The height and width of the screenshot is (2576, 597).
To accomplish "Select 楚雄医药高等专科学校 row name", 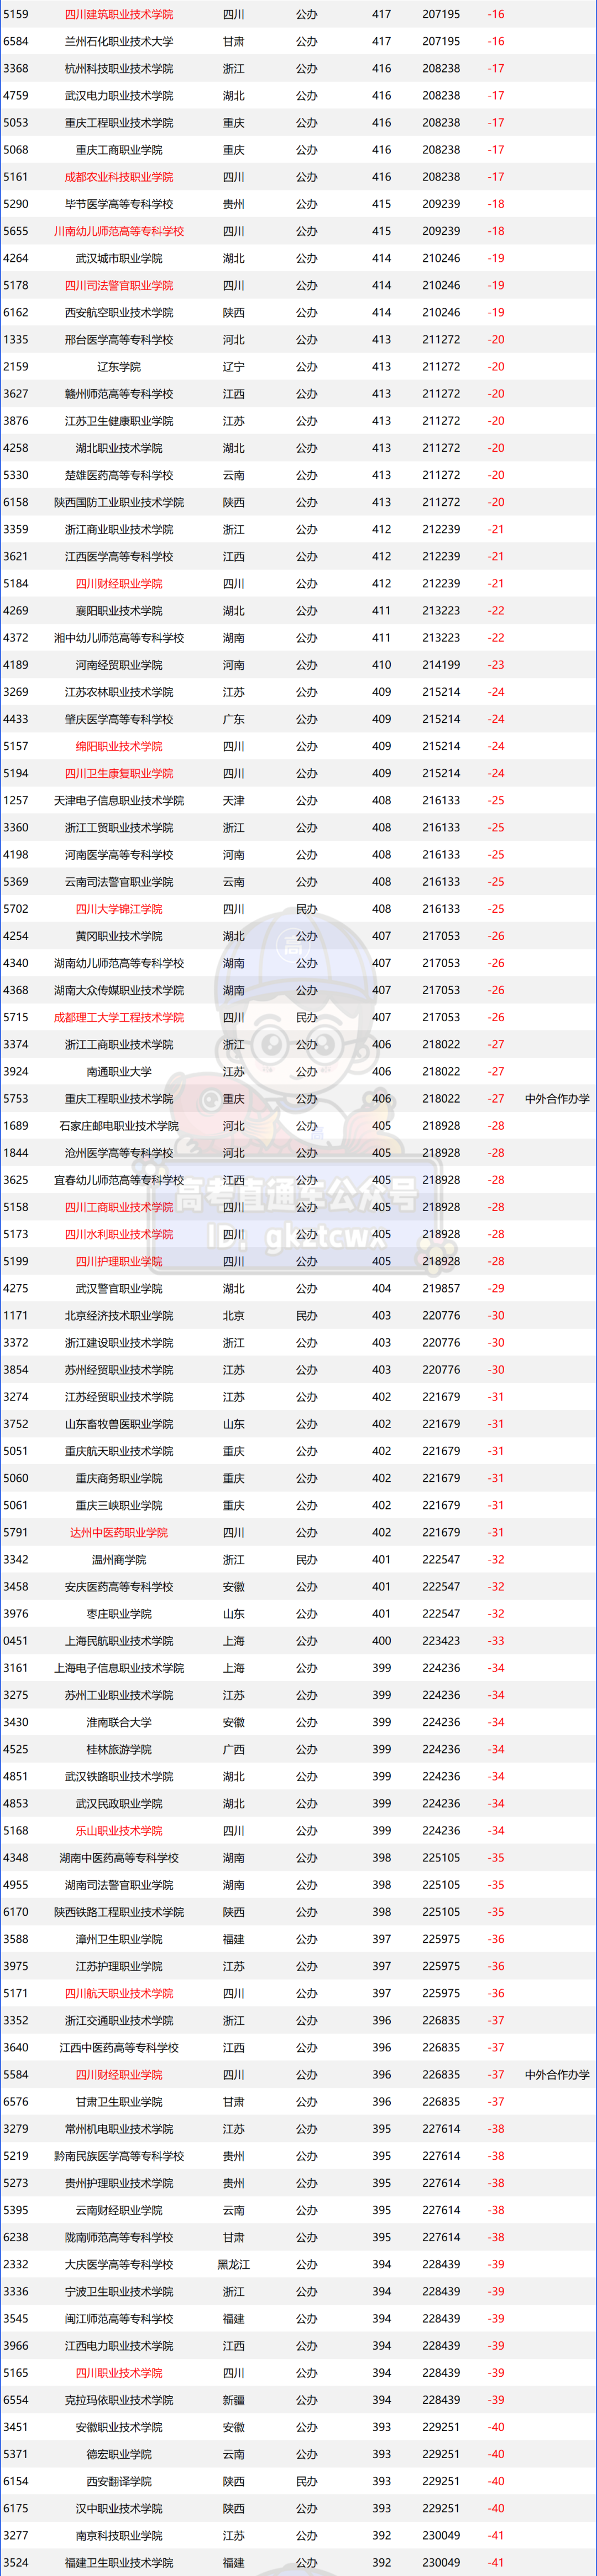I will point(119,475).
